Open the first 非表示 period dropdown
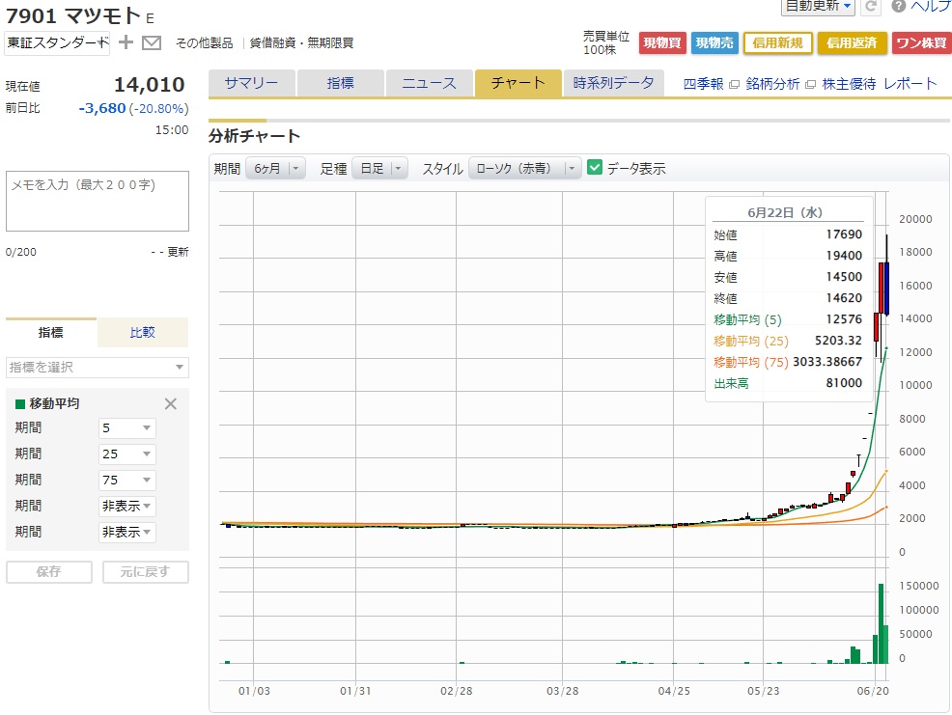The height and width of the screenshot is (715, 952). [126, 507]
